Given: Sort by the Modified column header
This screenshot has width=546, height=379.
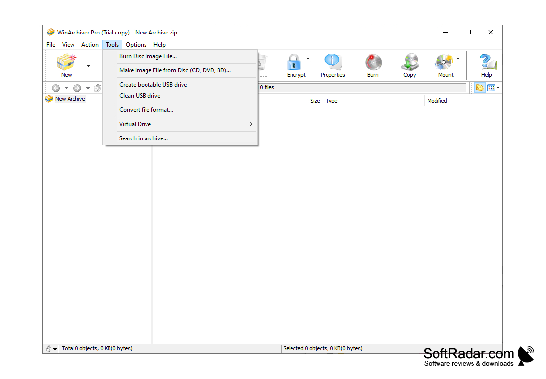Looking at the screenshot, I should [458, 101].
